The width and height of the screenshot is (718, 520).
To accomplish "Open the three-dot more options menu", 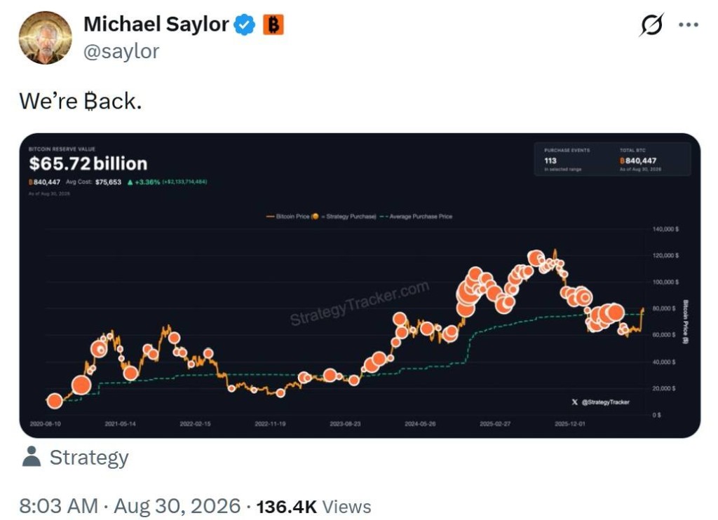I will tap(689, 25).
